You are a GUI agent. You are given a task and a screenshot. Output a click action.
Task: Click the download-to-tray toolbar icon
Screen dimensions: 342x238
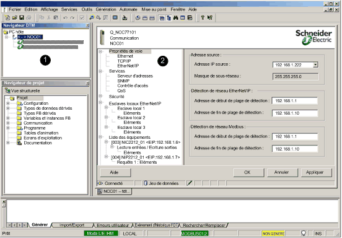click(x=125, y=18)
